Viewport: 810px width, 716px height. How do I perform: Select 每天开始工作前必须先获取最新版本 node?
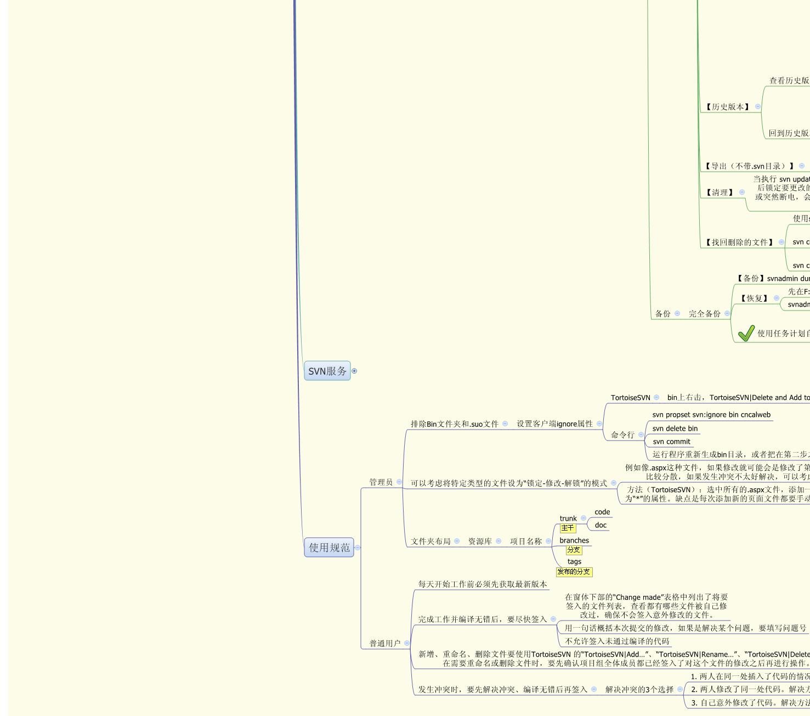[483, 584]
